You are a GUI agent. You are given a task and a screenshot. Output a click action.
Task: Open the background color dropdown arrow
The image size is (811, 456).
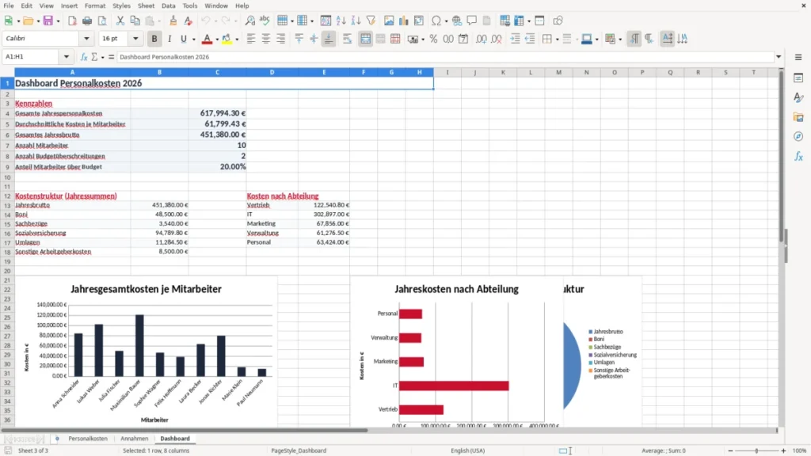[x=237, y=40]
